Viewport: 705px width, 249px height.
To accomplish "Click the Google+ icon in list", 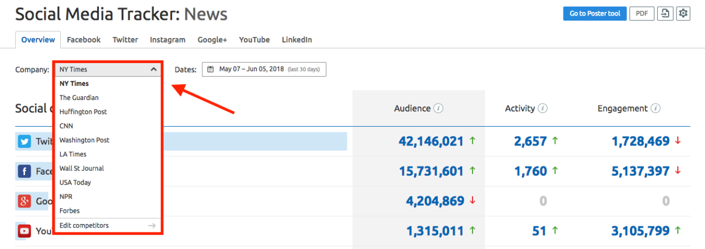I will pyautogui.click(x=24, y=201).
